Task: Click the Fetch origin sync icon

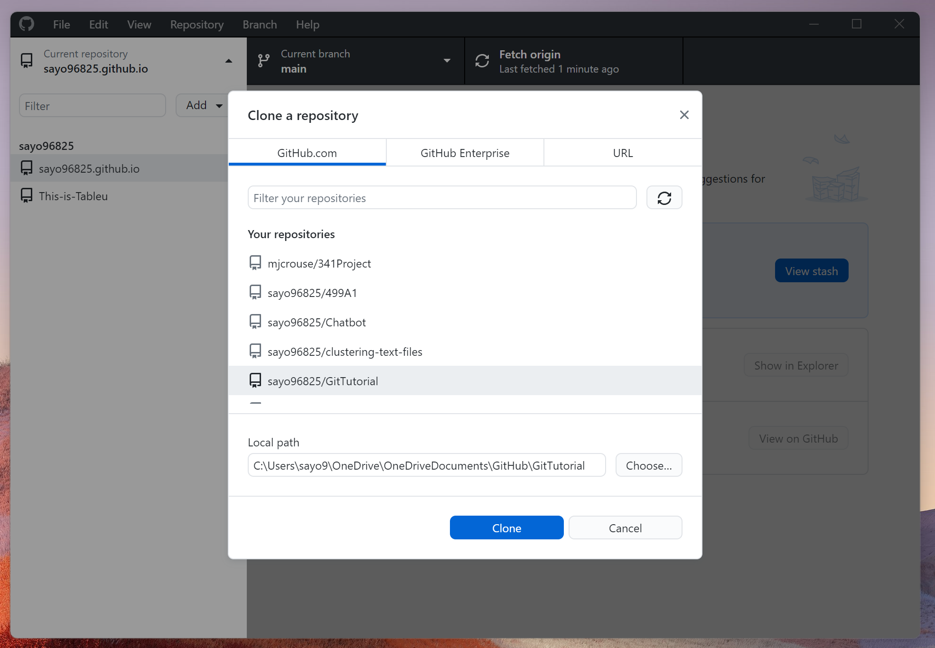Action: (x=482, y=61)
